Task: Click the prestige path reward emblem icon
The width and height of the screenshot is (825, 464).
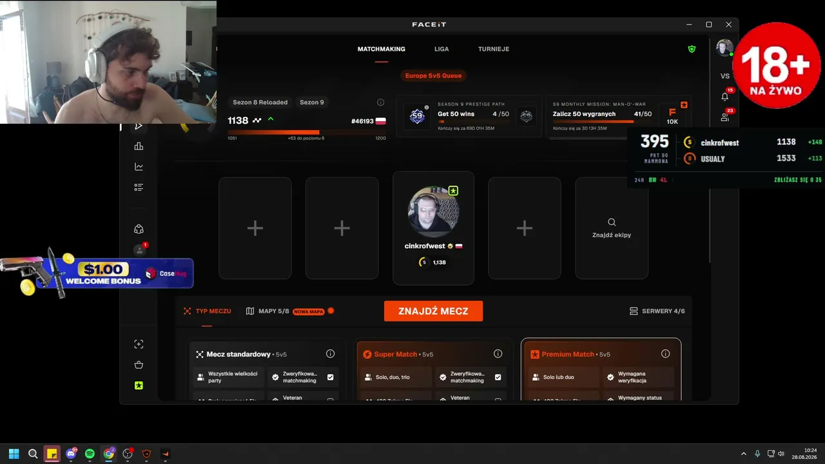Action: [527, 116]
